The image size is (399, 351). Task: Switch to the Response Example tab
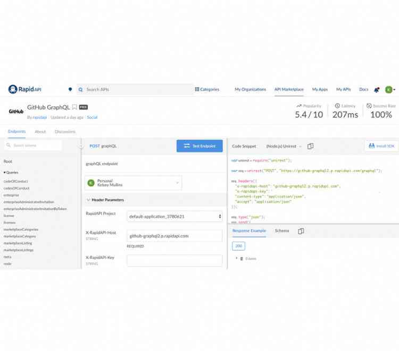[x=249, y=230]
